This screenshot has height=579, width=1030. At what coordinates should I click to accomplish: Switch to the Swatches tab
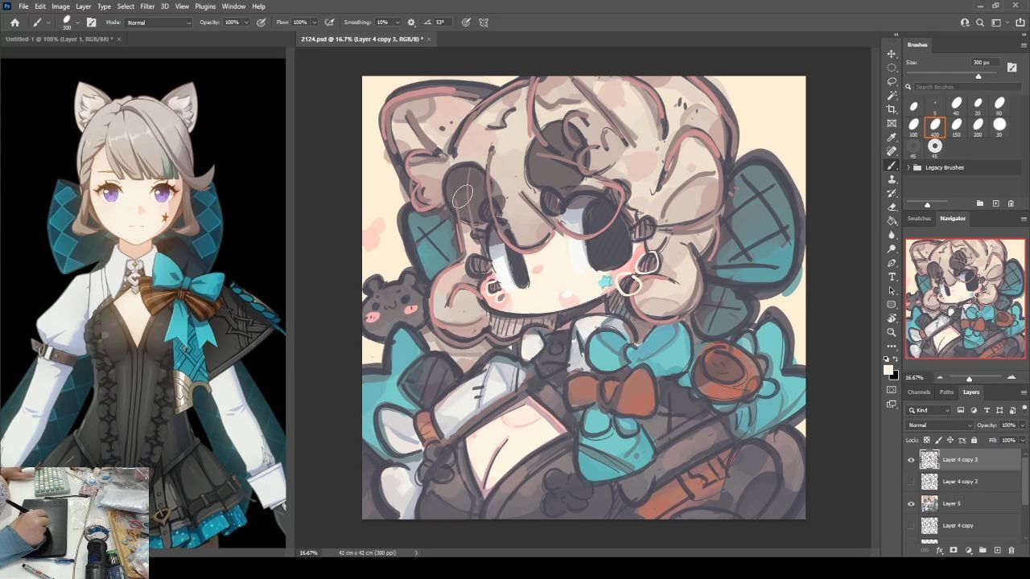click(919, 219)
